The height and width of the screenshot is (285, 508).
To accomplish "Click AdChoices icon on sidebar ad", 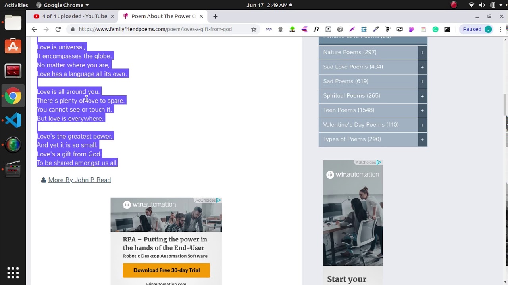I will point(379,162).
